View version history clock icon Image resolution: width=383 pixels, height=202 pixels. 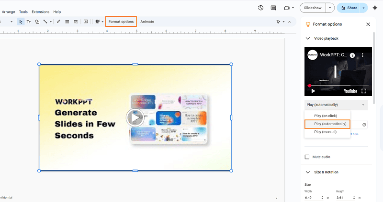260,8
